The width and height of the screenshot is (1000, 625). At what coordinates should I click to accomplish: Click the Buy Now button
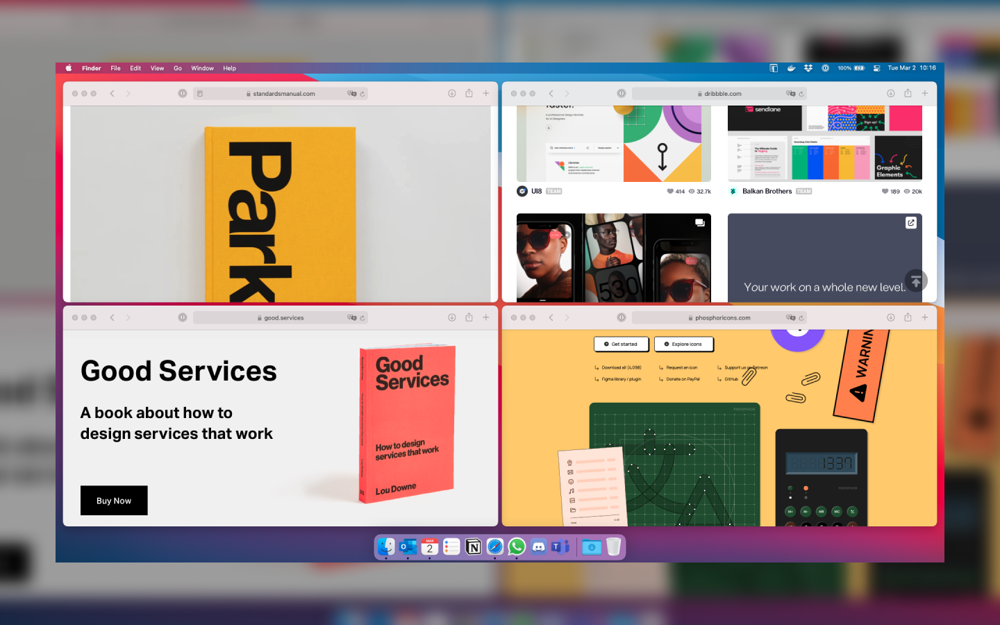pyautogui.click(x=114, y=501)
